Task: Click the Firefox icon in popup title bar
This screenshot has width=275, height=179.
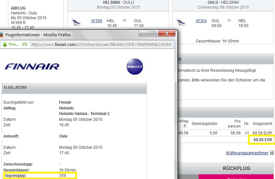Action: [x=1, y=35]
